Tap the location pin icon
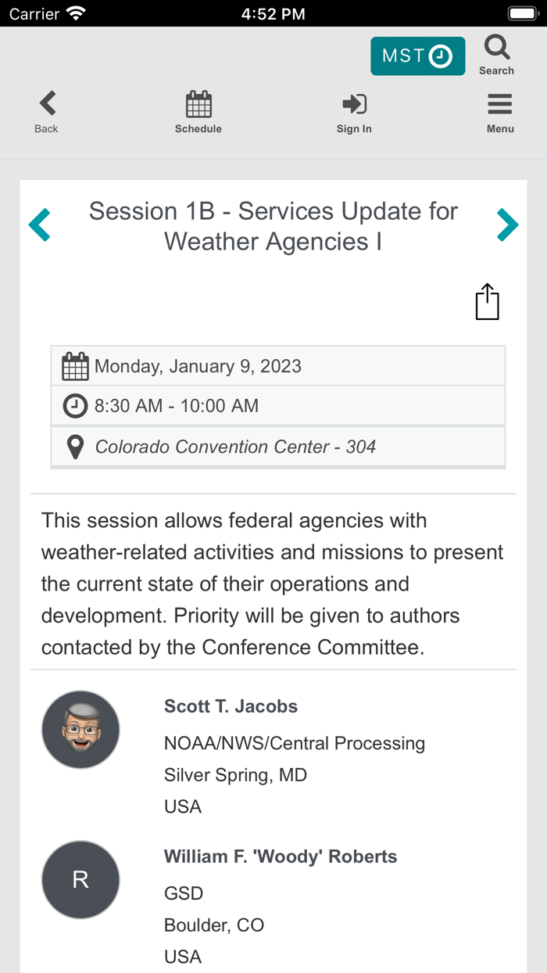This screenshot has width=547, height=973. tap(75, 447)
